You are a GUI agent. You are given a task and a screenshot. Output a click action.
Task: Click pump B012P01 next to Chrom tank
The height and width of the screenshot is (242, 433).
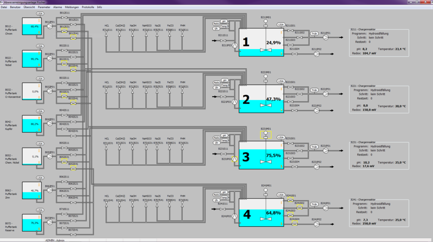pyautogui.click(x=49, y=26)
